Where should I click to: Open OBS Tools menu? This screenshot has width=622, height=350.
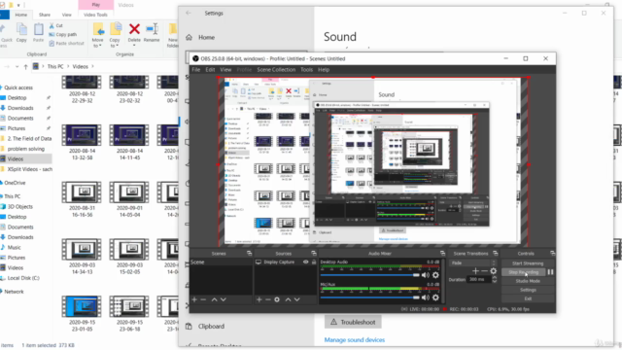coord(306,69)
